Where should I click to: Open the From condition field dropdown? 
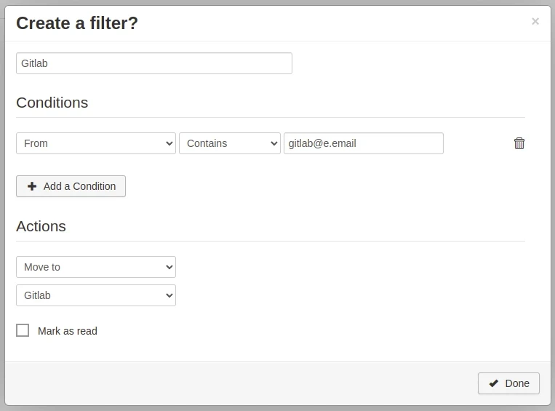(96, 143)
